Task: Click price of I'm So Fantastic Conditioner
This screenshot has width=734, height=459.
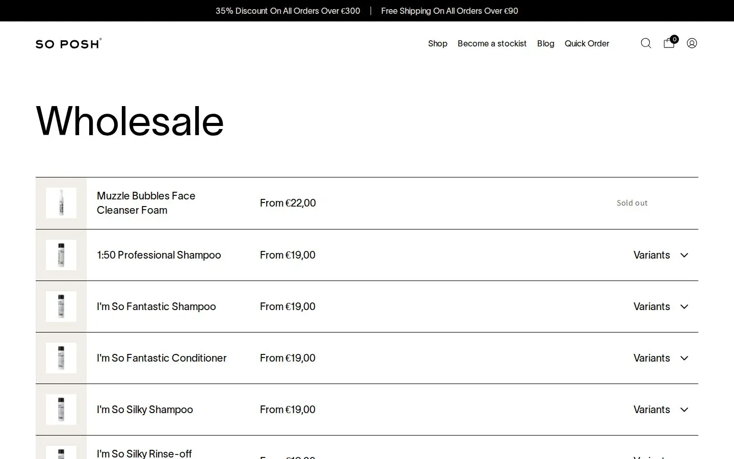Action: (x=287, y=358)
